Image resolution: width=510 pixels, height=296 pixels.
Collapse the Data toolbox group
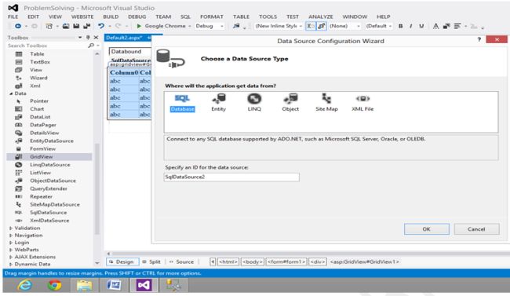[12, 93]
